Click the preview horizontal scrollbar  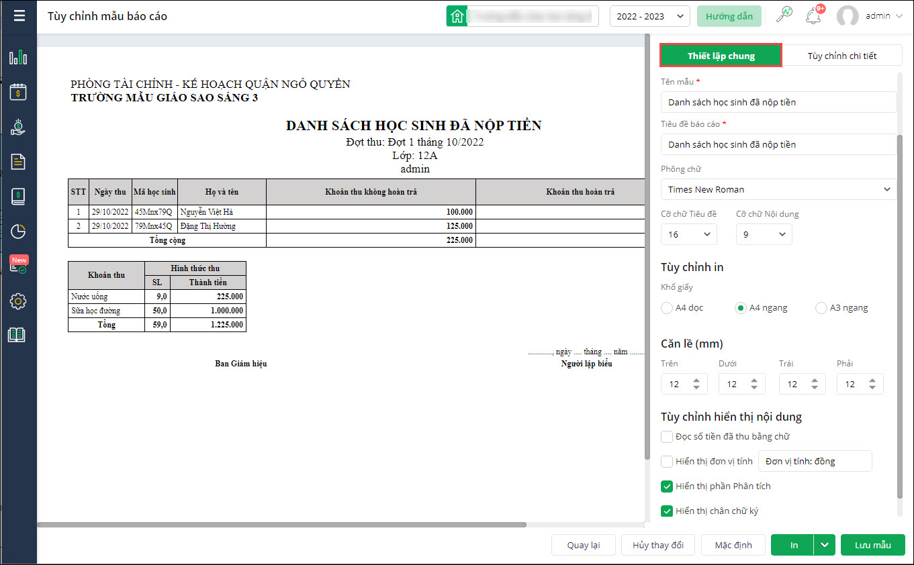[282, 525]
